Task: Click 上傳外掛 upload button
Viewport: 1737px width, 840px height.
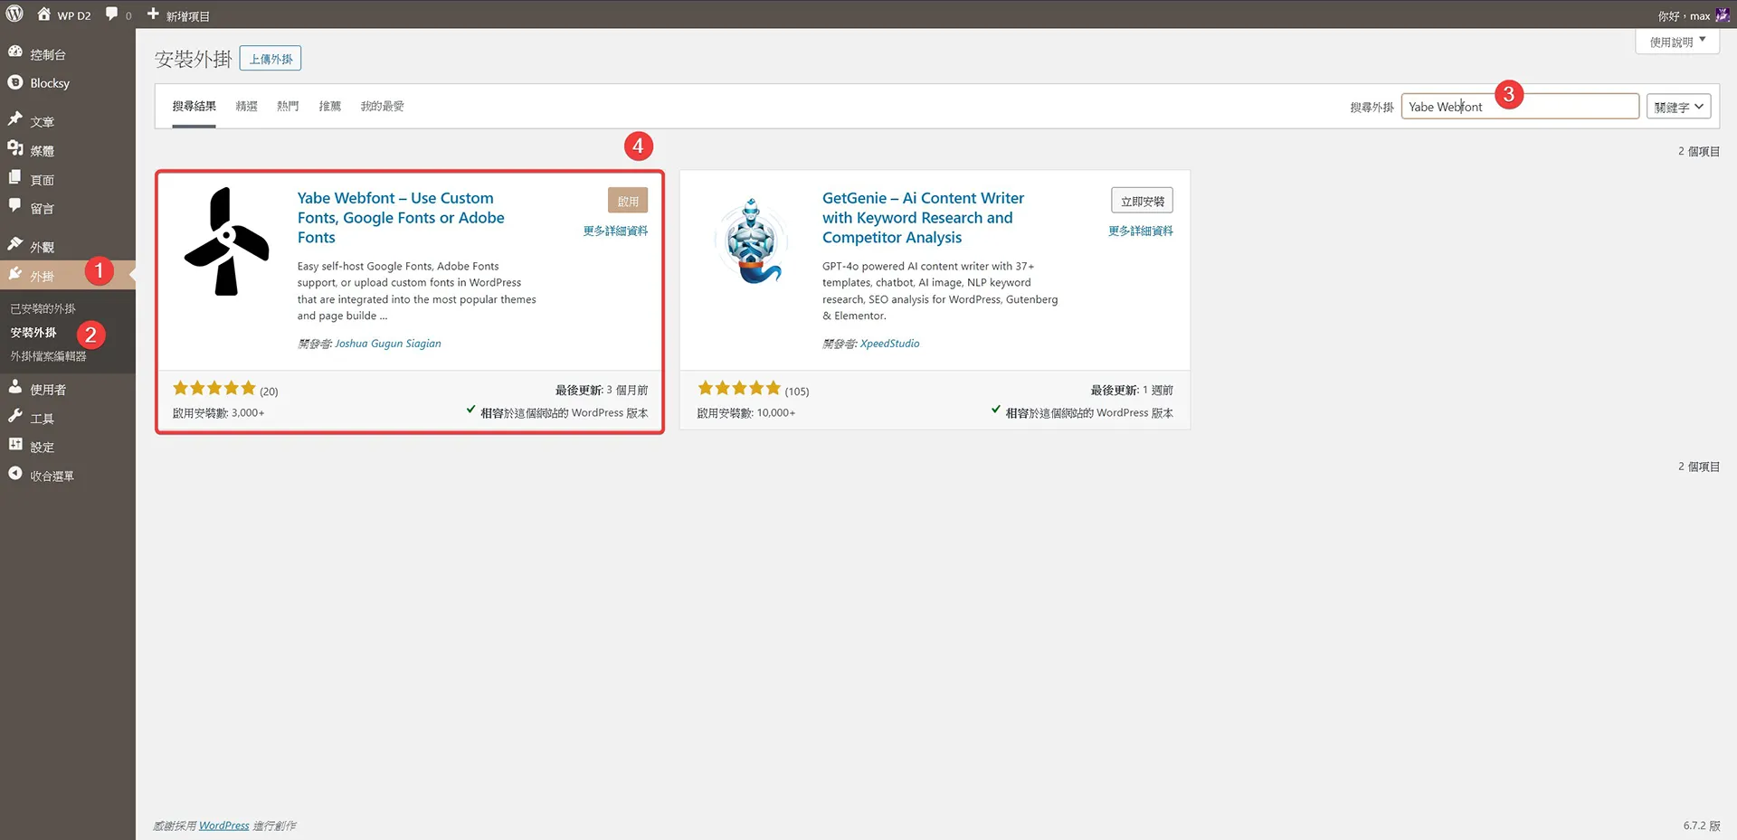Action: pos(271,59)
